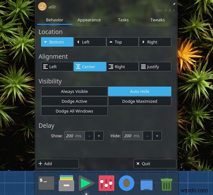This screenshot has width=213, height=195.
Task: Increase the Show delay with plus
Action: pos(99,136)
